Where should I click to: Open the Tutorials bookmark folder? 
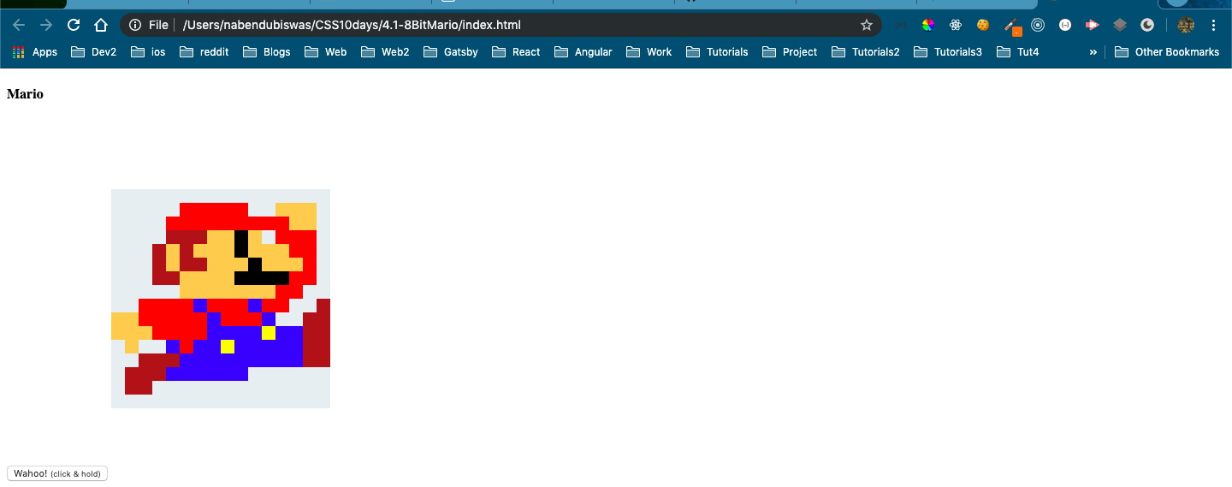coord(717,52)
